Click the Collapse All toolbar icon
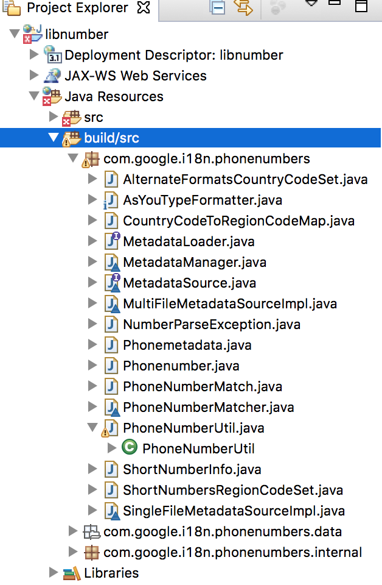Image resolution: width=382 pixels, height=585 pixels. 217,7
